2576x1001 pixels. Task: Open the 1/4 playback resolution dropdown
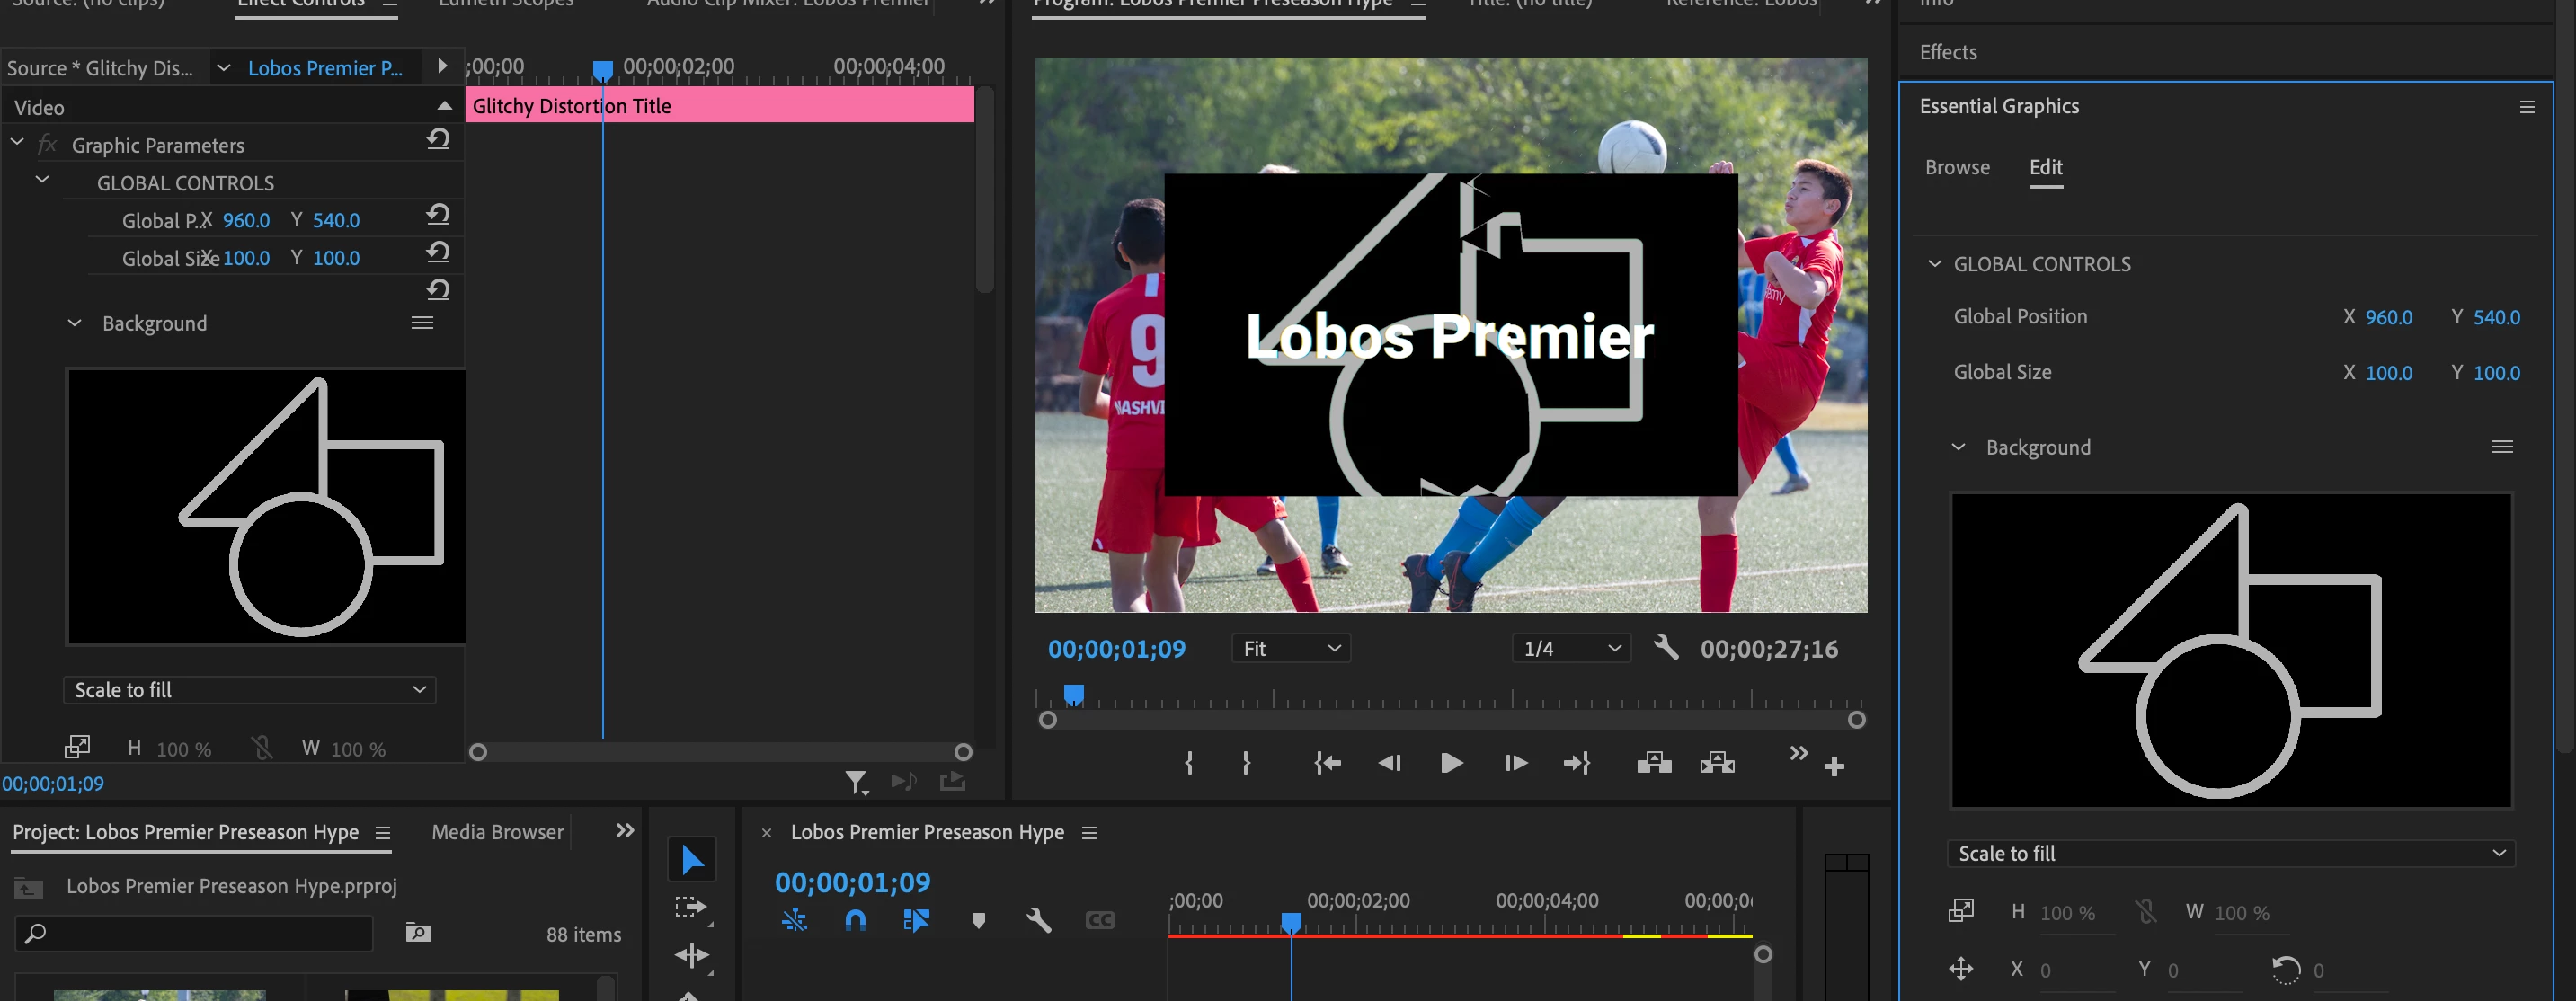point(1571,649)
